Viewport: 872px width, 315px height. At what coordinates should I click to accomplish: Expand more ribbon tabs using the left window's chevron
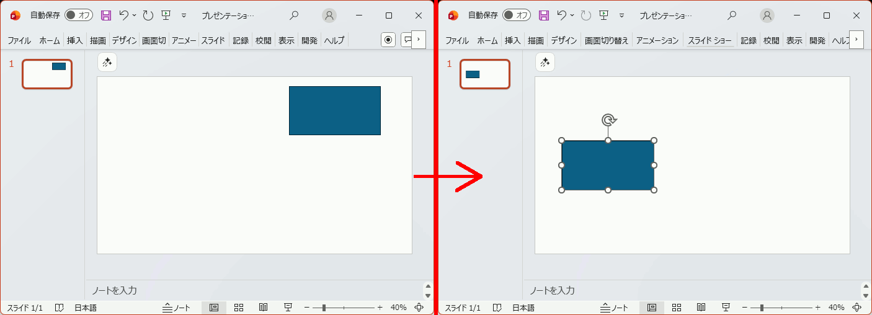419,40
